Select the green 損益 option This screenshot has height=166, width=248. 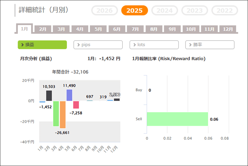point(42,45)
